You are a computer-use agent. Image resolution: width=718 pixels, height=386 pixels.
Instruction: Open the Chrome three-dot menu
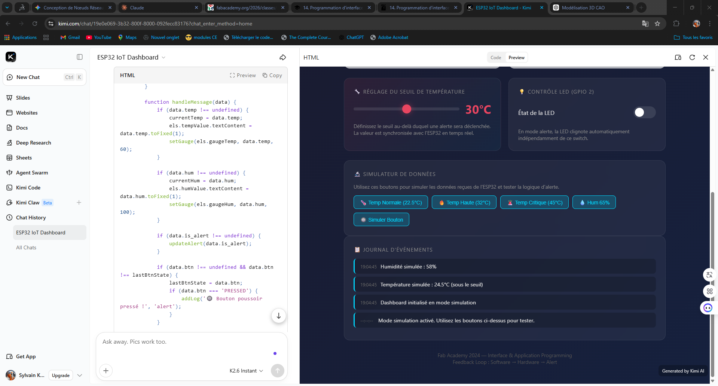tap(710, 24)
